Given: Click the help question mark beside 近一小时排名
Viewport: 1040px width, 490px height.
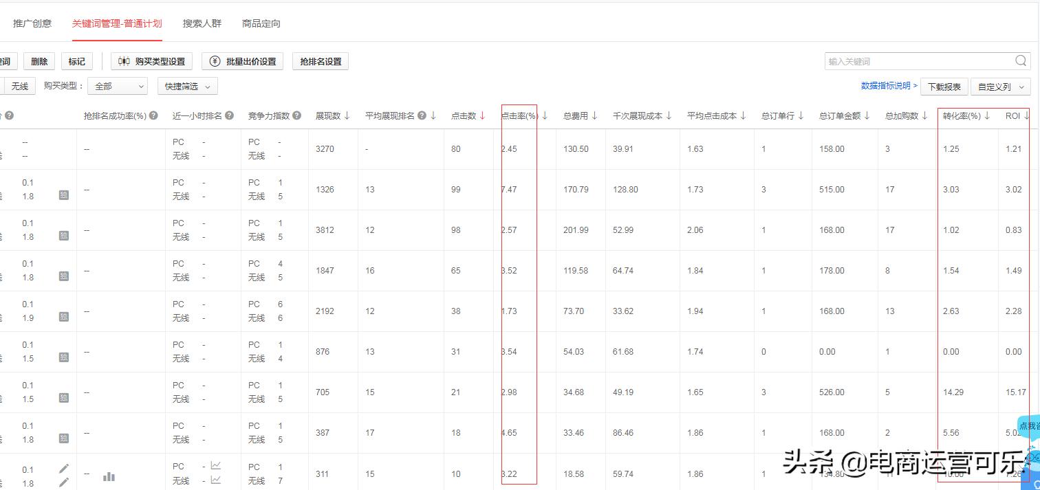Looking at the screenshot, I should (229, 115).
